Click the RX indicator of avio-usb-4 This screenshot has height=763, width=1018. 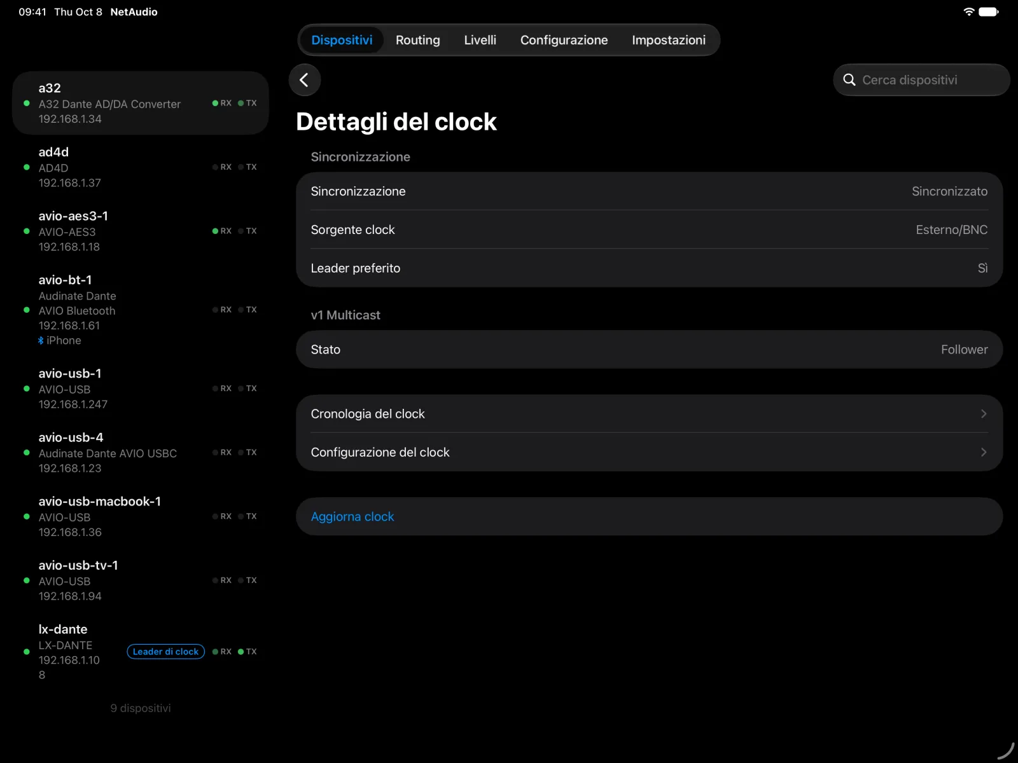[x=222, y=453]
